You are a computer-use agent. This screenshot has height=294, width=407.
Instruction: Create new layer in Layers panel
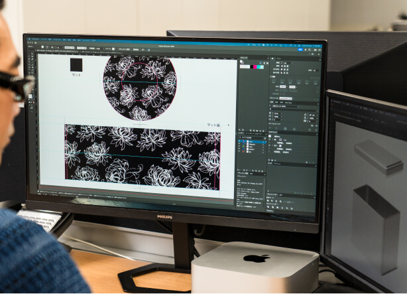(x=259, y=171)
